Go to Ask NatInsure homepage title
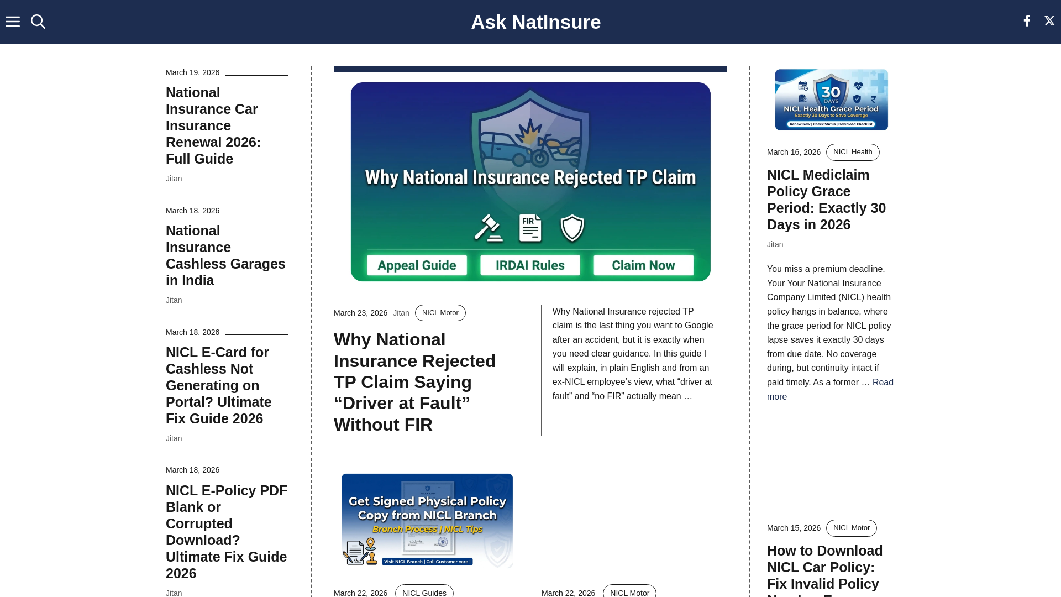Viewport: 1061px width, 597px height. (535, 22)
